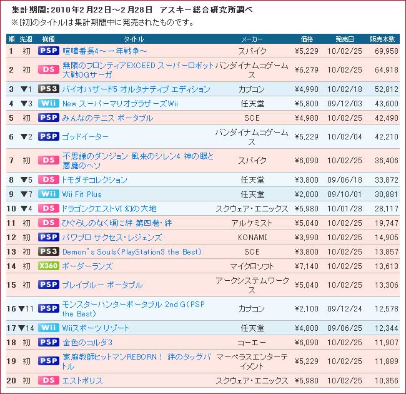Viewport: 406px width, 394px height.
Task: Click sales figure 64,918
Action: [387, 69]
